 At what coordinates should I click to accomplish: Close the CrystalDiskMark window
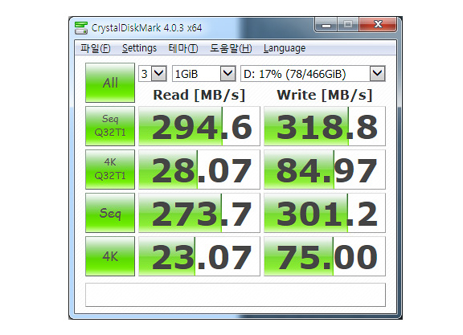pyautogui.click(x=378, y=24)
